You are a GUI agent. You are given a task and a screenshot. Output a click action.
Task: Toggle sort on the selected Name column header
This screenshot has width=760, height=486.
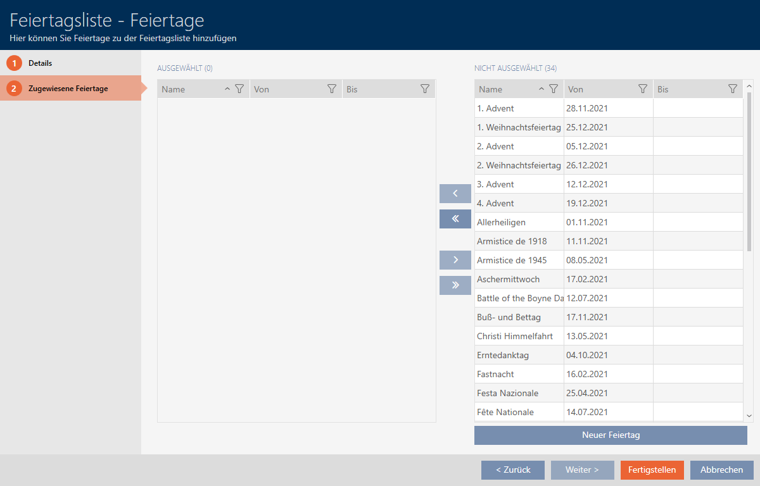[190, 89]
